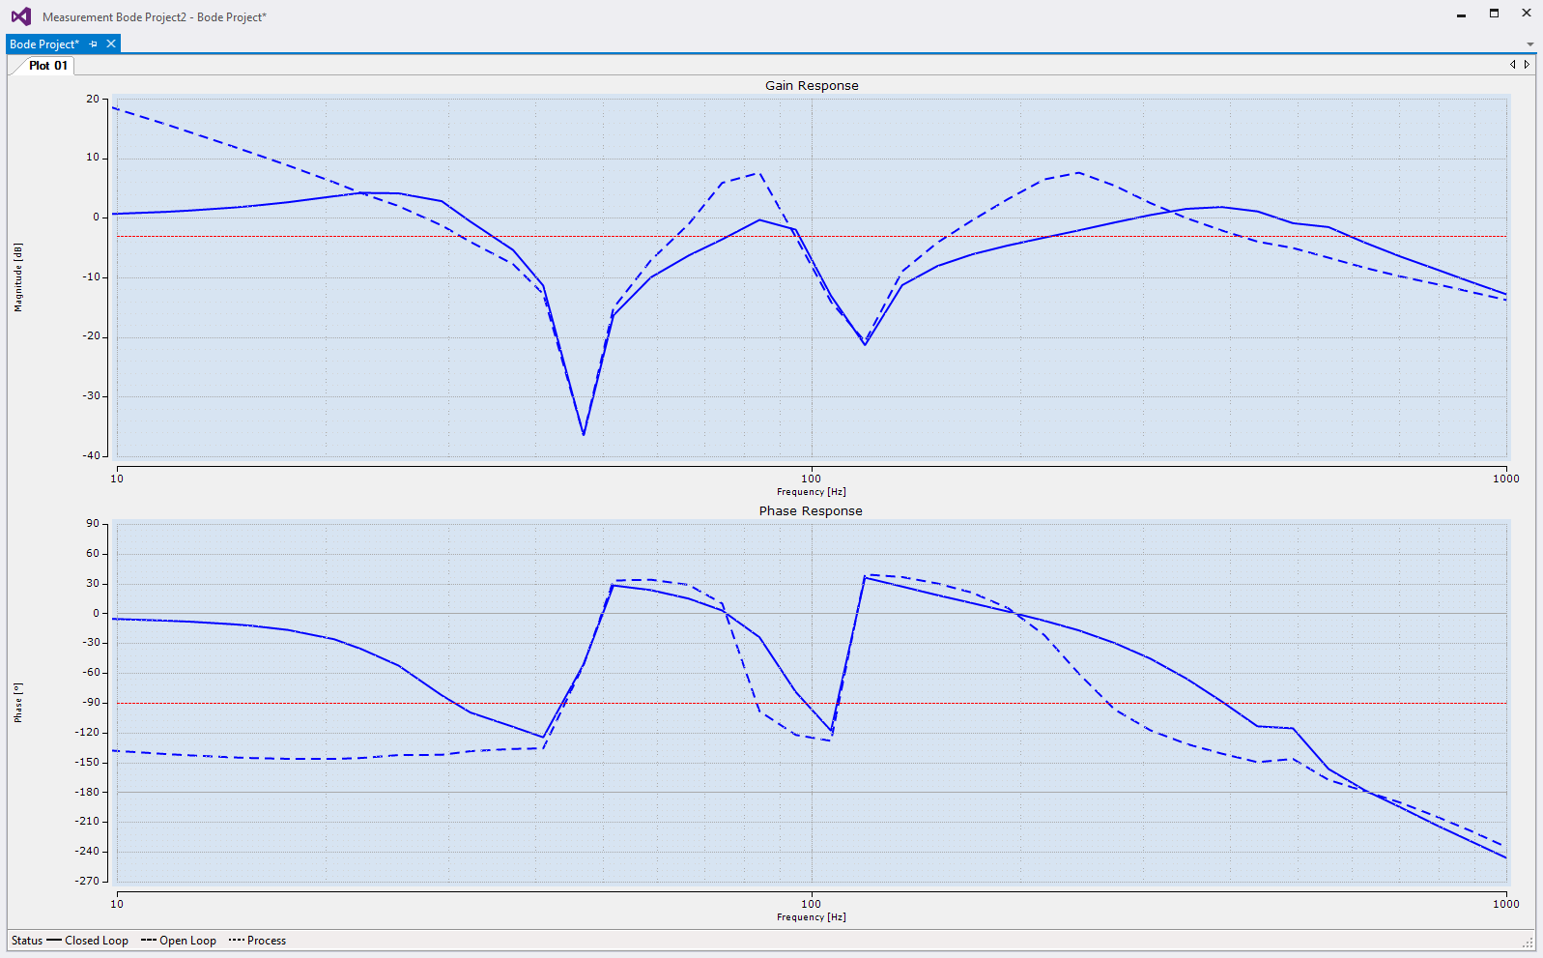Click the 1000 tick of the Phase plot
1543x958 pixels.
click(x=1505, y=904)
